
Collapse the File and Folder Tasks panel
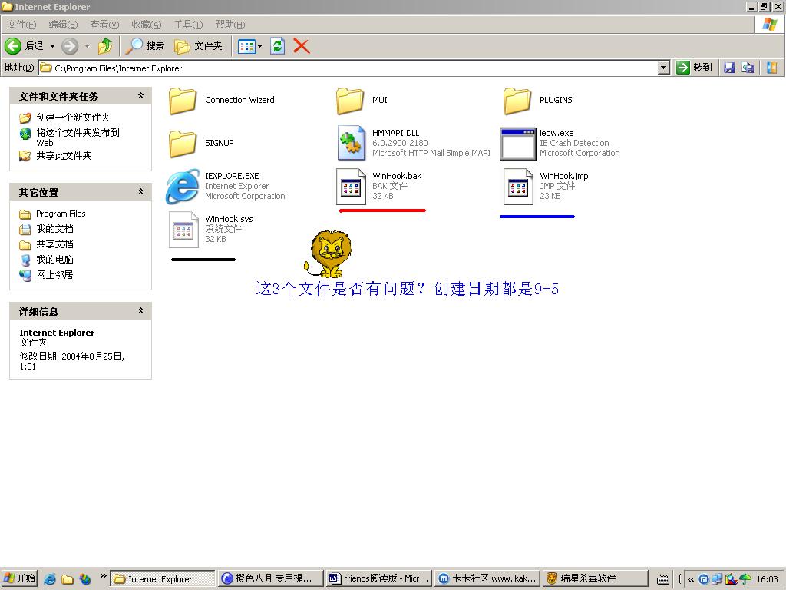point(141,96)
